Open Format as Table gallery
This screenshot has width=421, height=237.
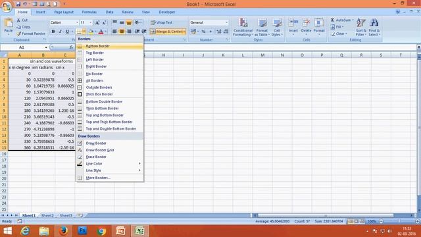point(262,27)
